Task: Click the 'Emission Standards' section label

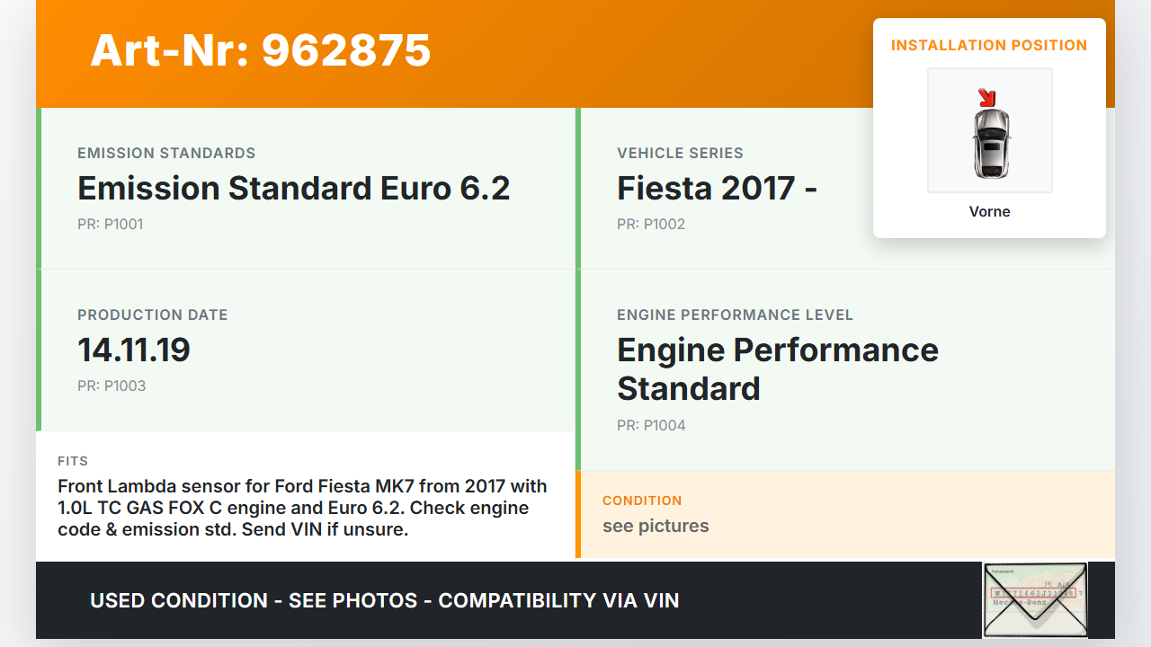Action: [166, 153]
